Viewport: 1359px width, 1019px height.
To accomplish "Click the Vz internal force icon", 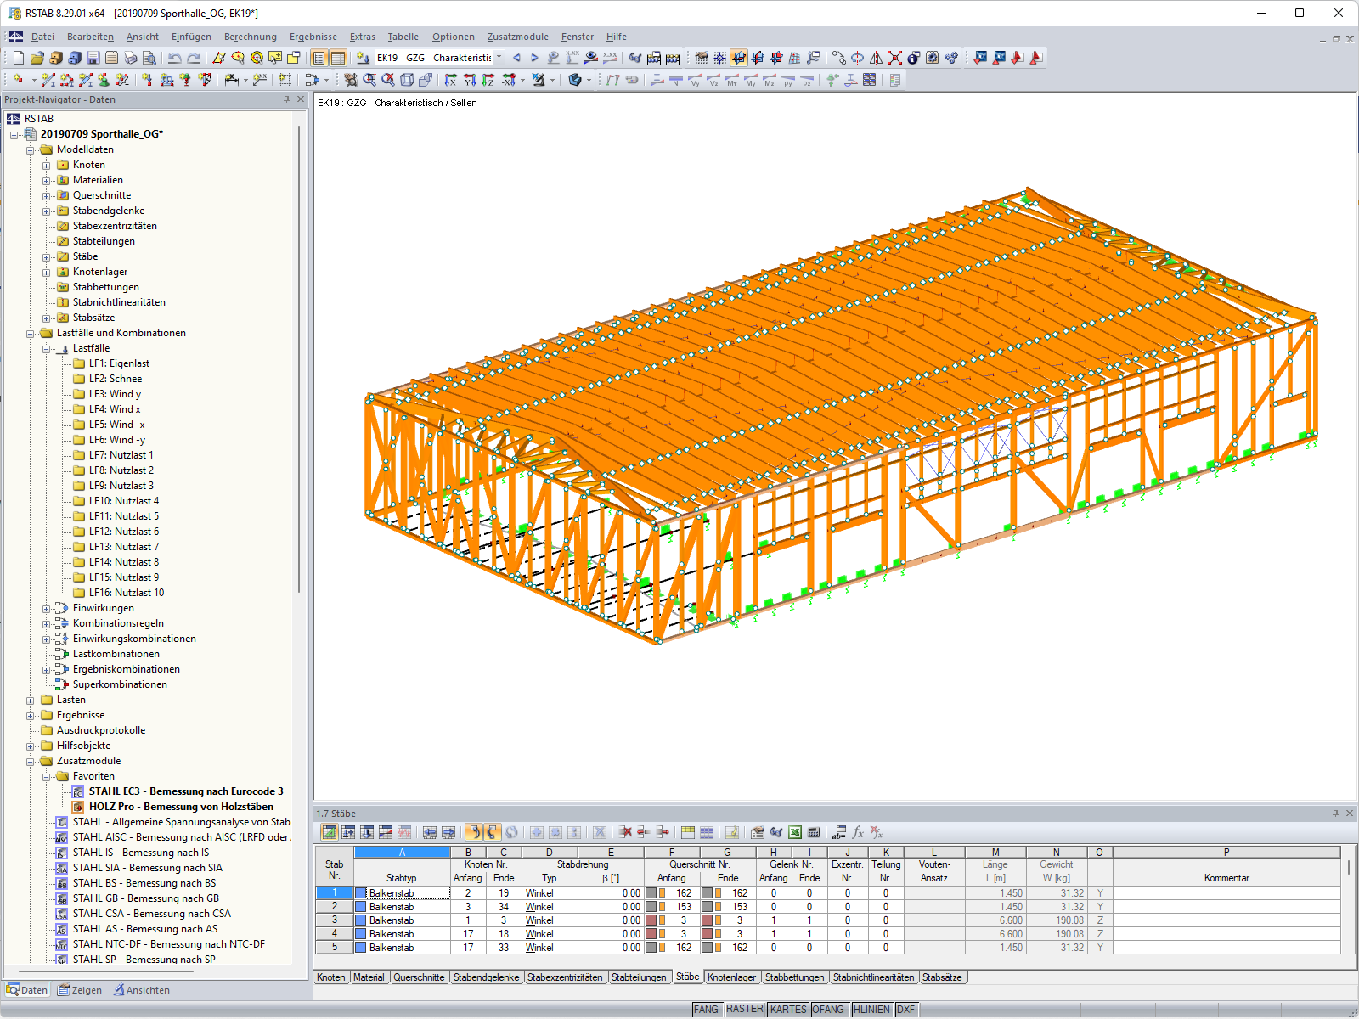I will pyautogui.click(x=713, y=81).
